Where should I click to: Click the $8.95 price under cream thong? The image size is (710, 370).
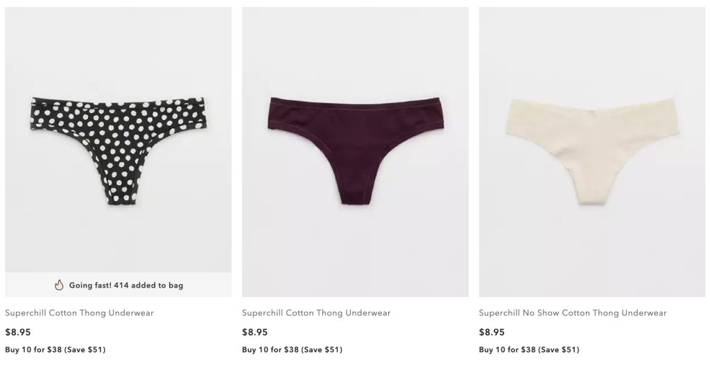[x=492, y=332]
